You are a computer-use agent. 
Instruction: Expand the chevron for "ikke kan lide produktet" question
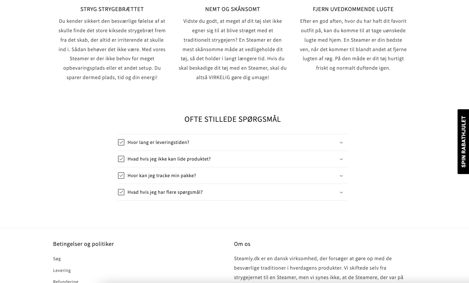[x=341, y=159]
